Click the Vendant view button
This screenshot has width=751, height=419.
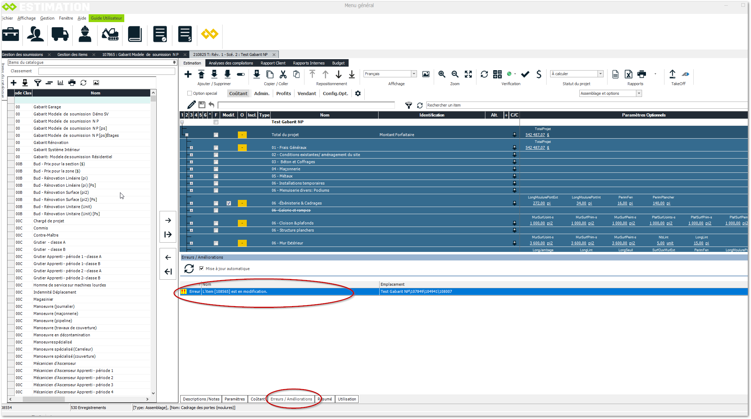click(307, 93)
